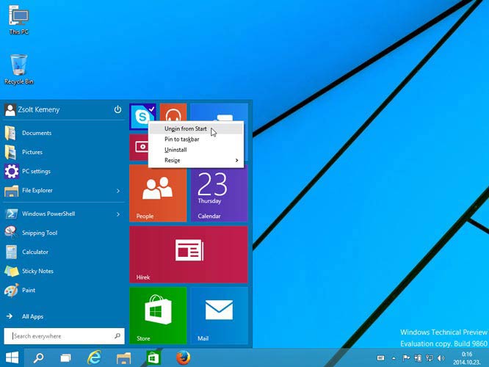
Task: Open the Recycle Bin desktop icon
Action: [x=18, y=69]
